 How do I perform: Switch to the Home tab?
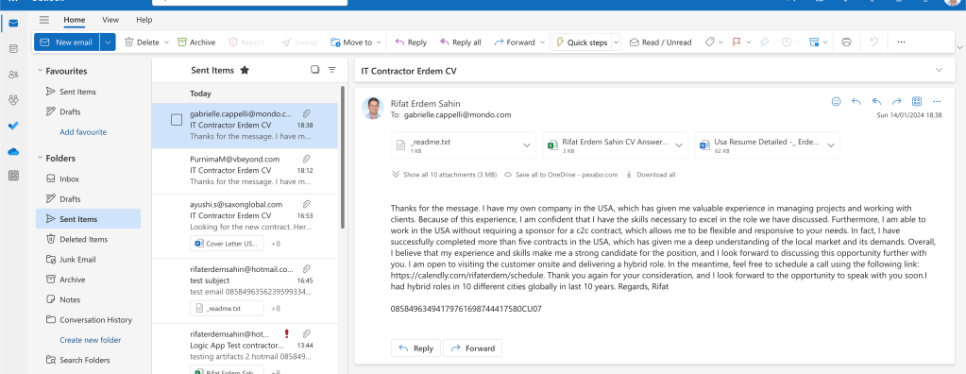75,20
